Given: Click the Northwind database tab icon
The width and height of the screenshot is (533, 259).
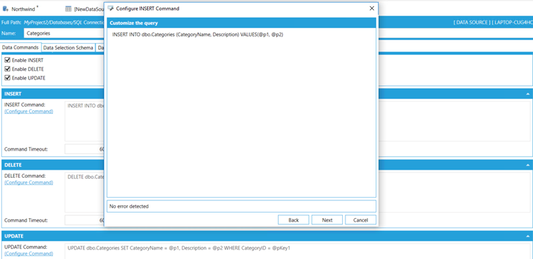Looking at the screenshot, I should tap(5, 9).
